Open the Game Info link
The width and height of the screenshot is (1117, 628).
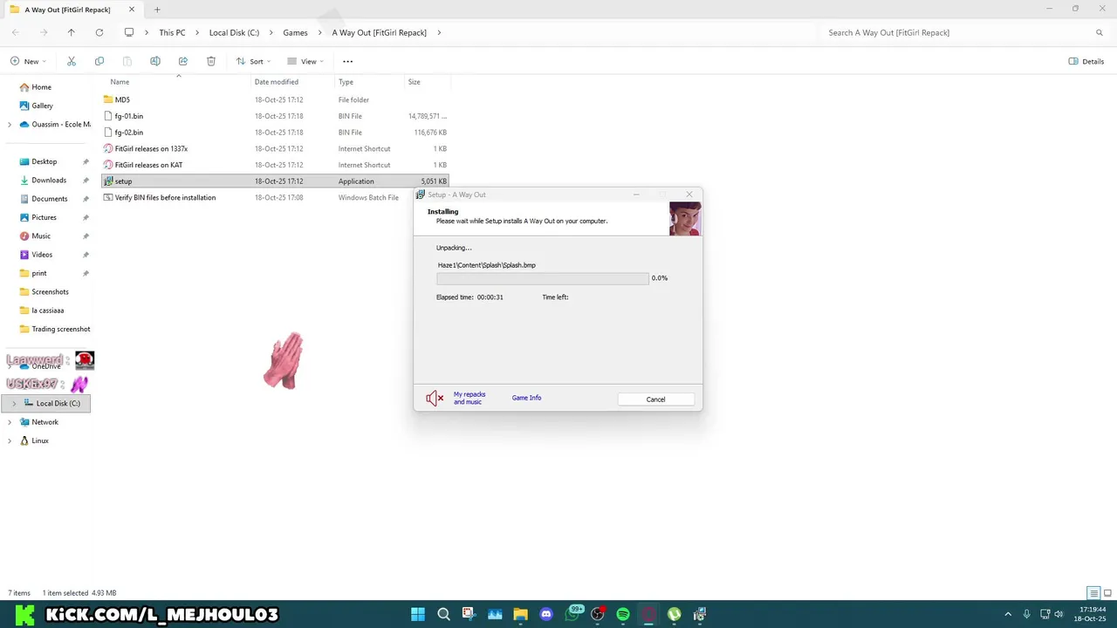pos(526,398)
